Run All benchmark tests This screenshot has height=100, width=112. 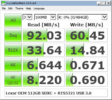point(13,20)
